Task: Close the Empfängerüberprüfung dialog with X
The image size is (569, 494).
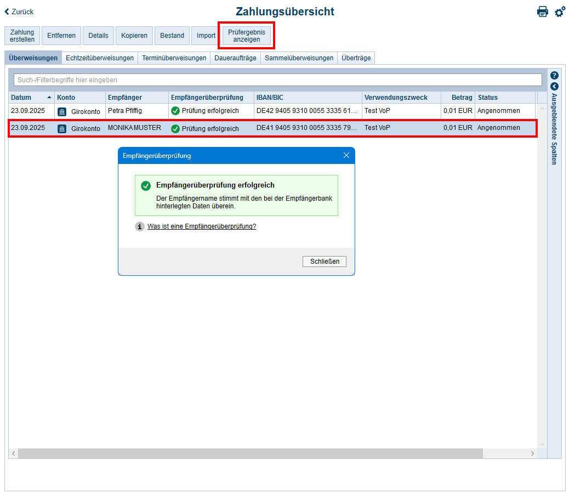Action: (x=346, y=155)
